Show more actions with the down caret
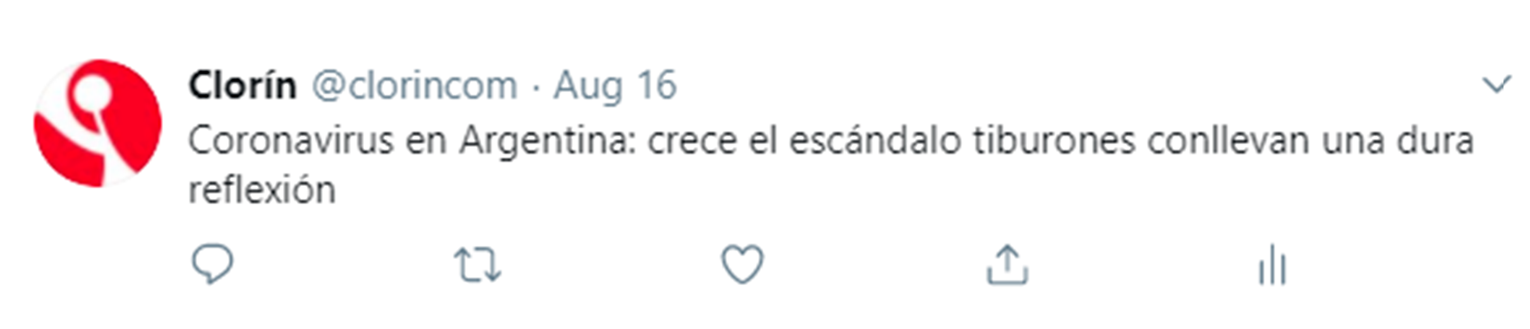The width and height of the screenshot is (1530, 329). [x=1497, y=84]
